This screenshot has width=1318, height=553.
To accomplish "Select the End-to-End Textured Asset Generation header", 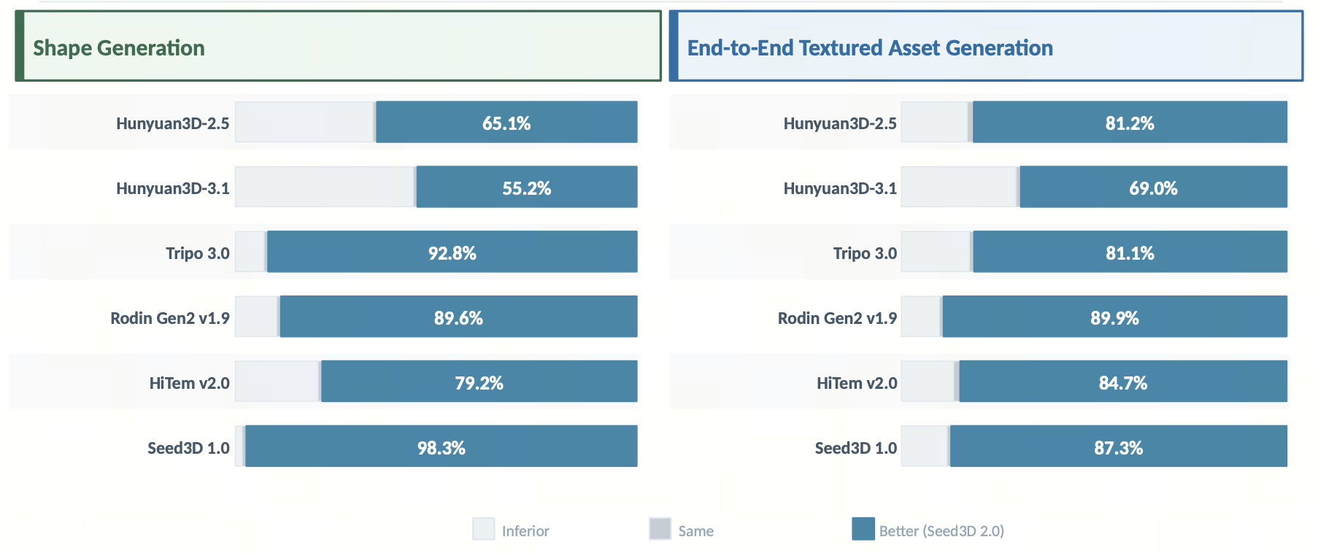I will click(x=870, y=48).
